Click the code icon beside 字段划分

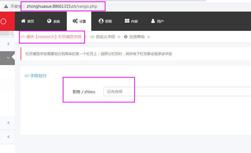pyautogui.click(x=27, y=76)
